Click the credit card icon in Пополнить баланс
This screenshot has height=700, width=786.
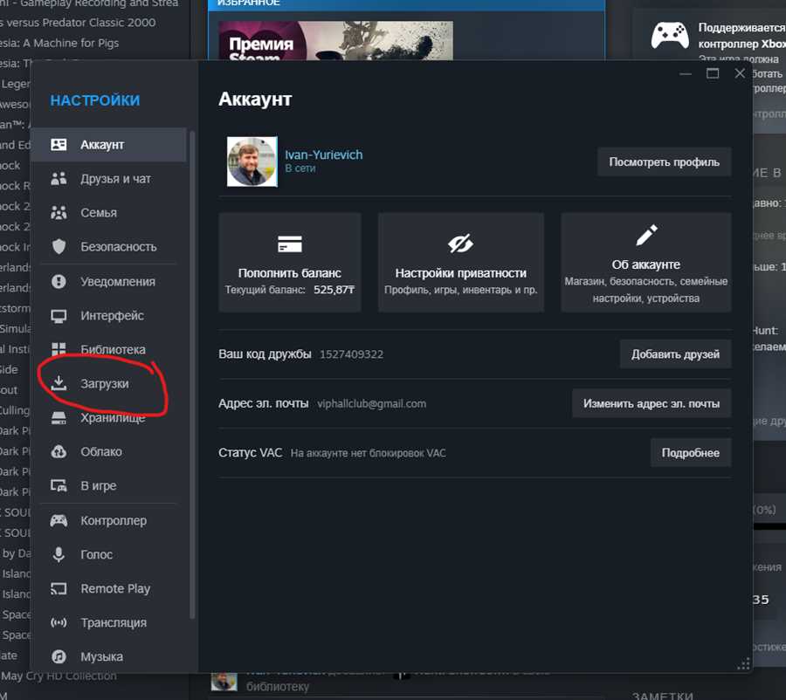click(290, 244)
